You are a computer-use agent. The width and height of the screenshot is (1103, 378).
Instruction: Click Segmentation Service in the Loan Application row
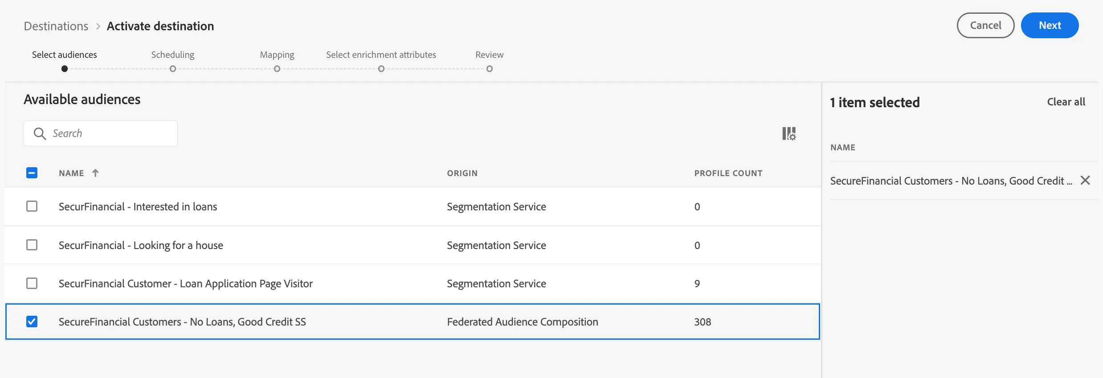point(496,284)
